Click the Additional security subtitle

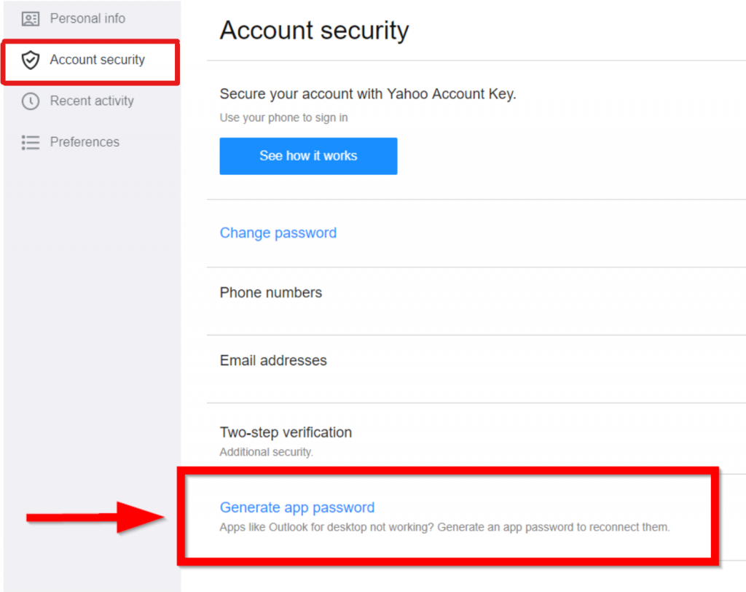266,452
